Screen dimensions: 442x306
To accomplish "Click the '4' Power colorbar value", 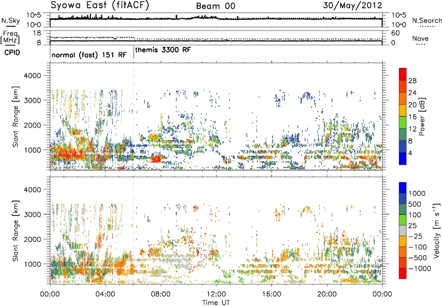I will click(411, 153).
